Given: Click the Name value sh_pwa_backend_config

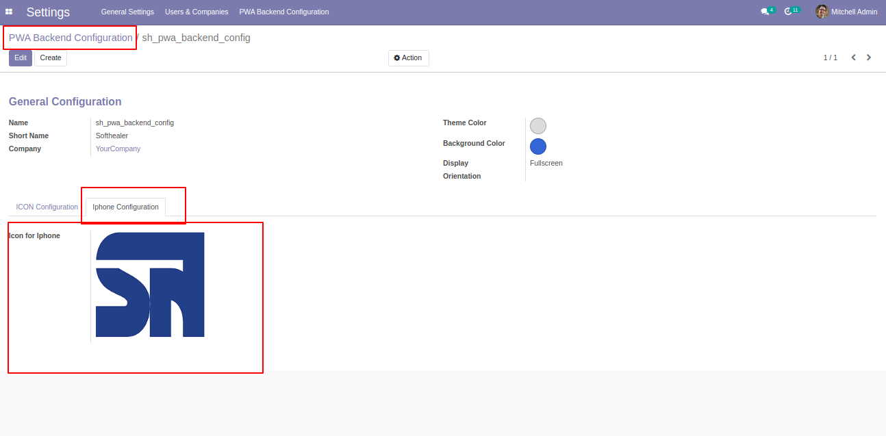Looking at the screenshot, I should click(135, 123).
